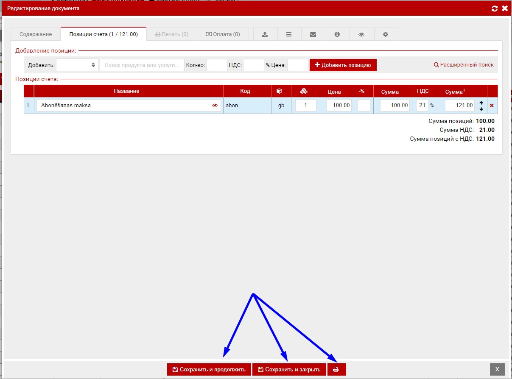Screen dimensions: 512x379
Task: Toggle eye icon in Abonēšanas maksa field
Action: point(215,106)
